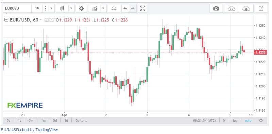272x134 pixels.
Task: Click the H1.1231 high value
Action: tap(83, 20)
